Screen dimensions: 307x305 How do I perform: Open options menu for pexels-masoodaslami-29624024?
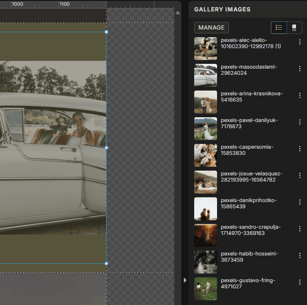click(299, 69)
